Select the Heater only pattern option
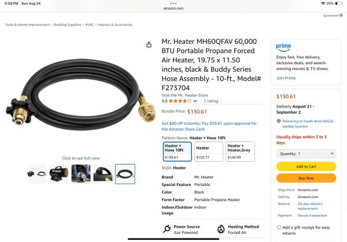The width and height of the screenshot is (347, 242). point(209,151)
